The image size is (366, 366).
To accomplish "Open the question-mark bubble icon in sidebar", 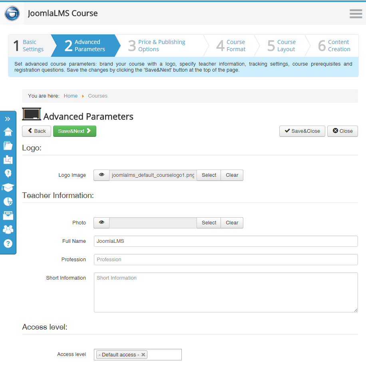I will 8,174.
